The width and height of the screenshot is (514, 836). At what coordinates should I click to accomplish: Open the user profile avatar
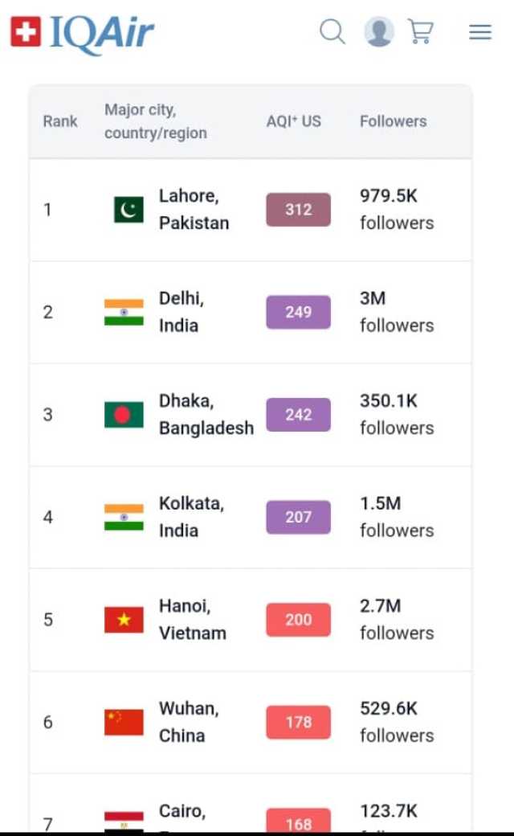(379, 32)
